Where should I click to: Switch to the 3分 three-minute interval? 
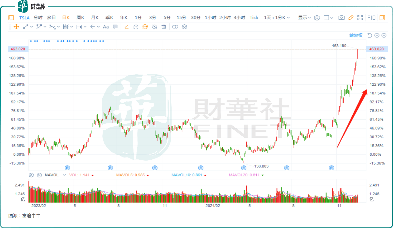(x=153, y=18)
